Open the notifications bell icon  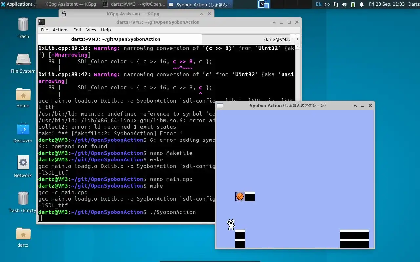click(x=362, y=4)
